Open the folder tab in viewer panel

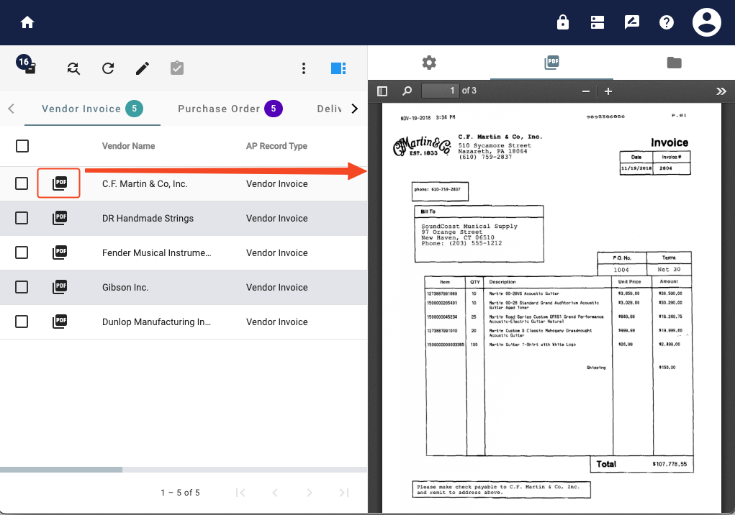[x=674, y=63]
